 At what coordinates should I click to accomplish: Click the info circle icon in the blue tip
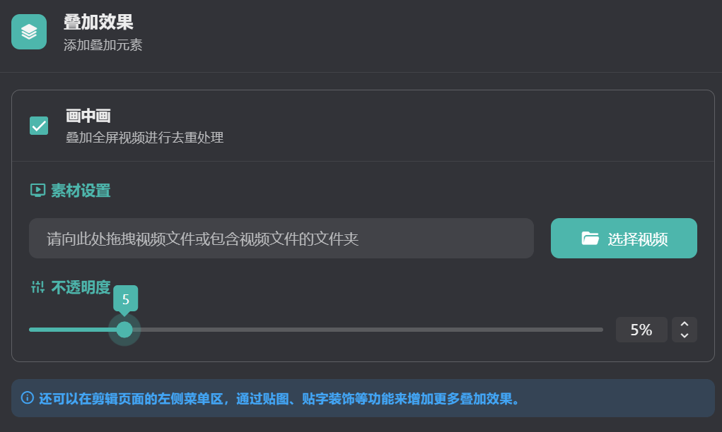(28, 397)
